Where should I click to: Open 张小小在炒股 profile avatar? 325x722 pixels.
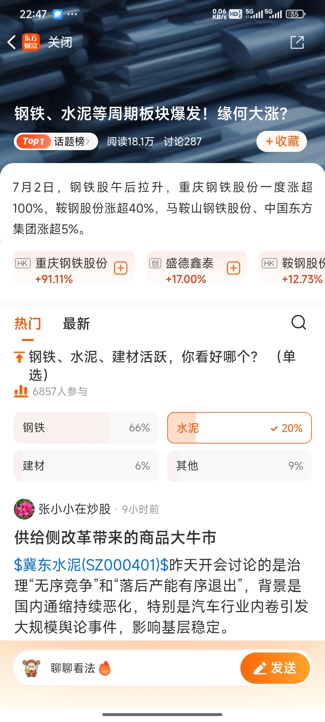[24, 509]
